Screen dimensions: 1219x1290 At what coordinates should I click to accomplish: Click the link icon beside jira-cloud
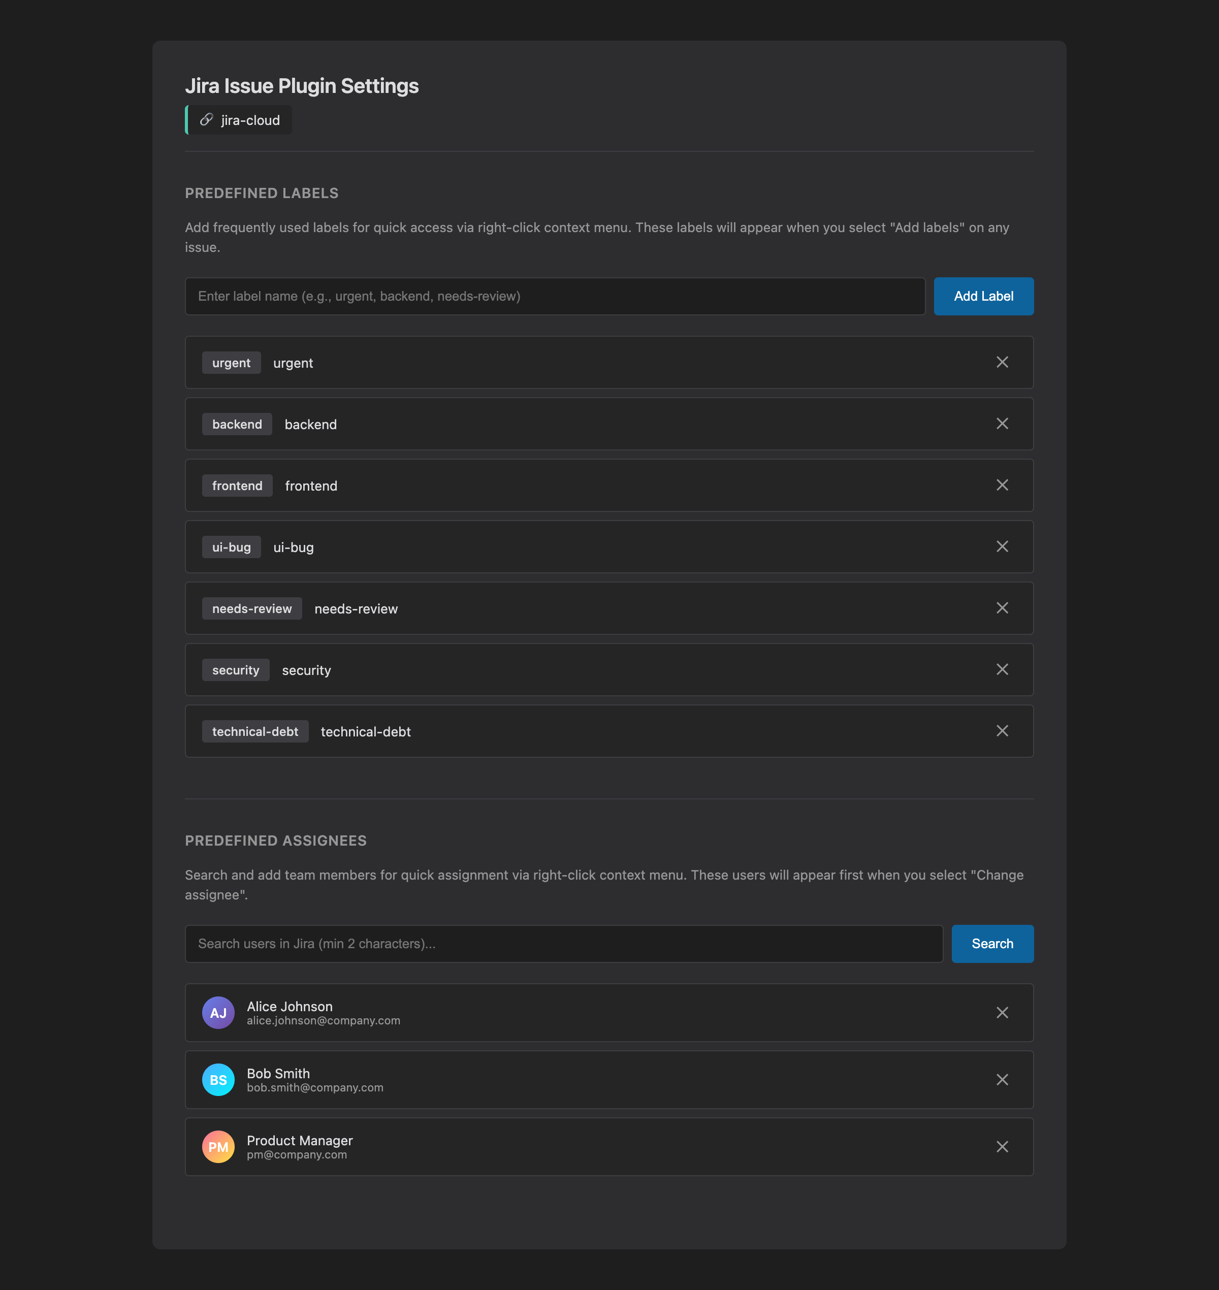[x=207, y=119]
